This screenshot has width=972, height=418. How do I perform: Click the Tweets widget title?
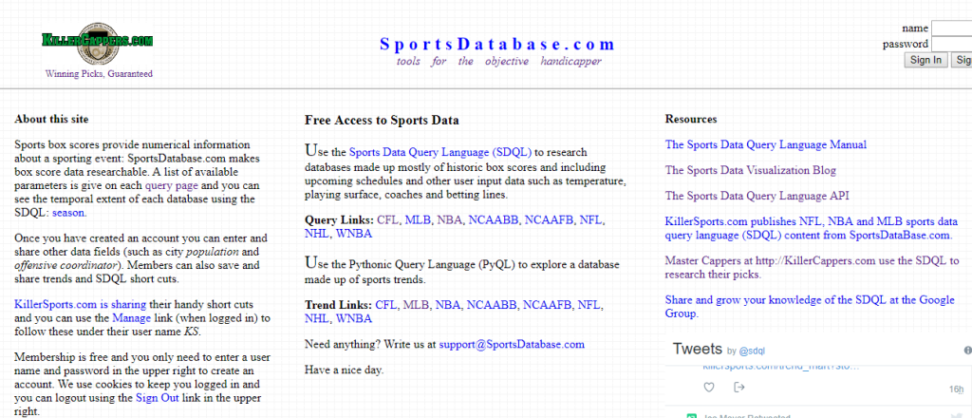click(698, 349)
